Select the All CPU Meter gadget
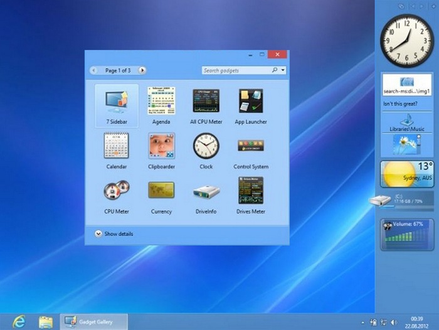439x330 pixels. coord(206,101)
